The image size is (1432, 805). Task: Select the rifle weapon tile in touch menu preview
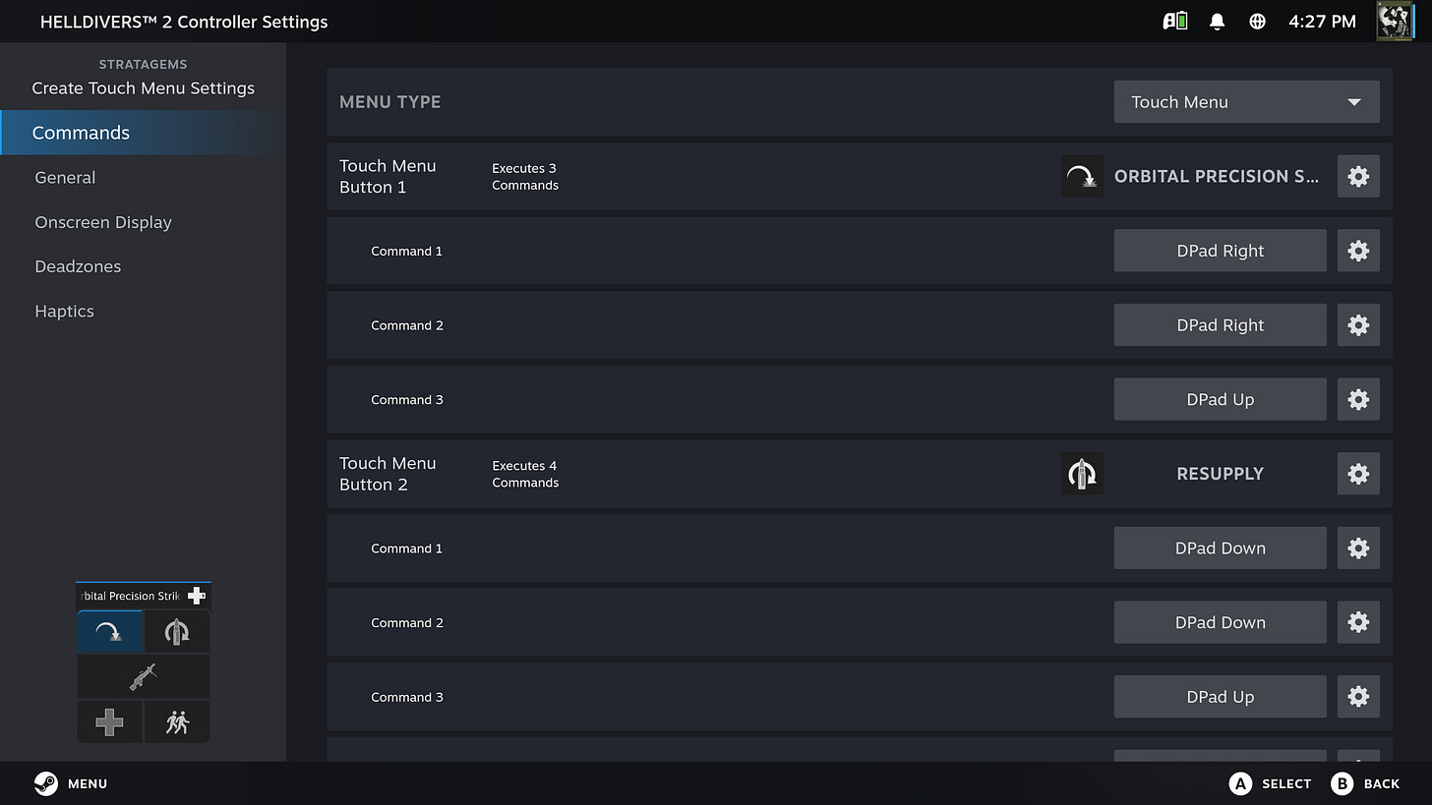144,676
